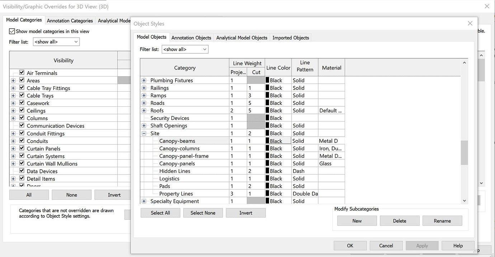Disable the Conduits category checkbox
The height and width of the screenshot is (257, 495).
(22, 141)
